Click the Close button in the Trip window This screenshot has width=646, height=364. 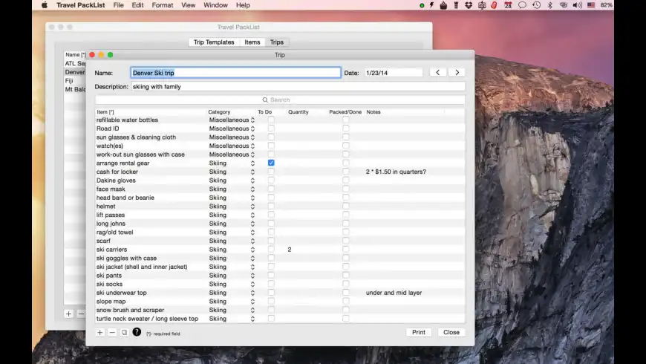click(451, 332)
